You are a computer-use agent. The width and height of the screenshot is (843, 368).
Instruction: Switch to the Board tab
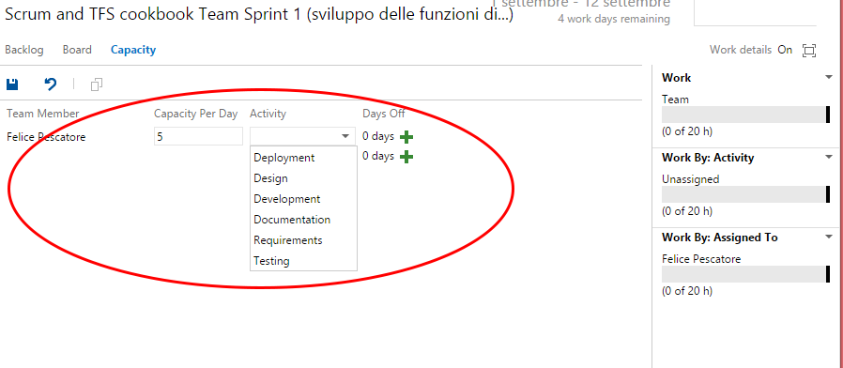pyautogui.click(x=77, y=50)
